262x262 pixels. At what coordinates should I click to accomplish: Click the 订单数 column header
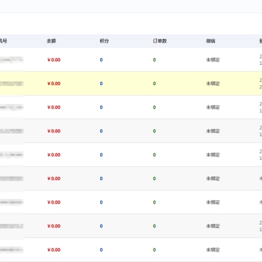[160, 41]
